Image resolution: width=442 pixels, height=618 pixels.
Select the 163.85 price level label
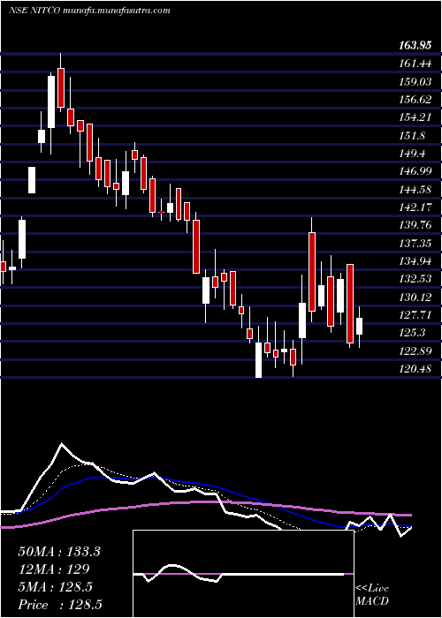[415, 46]
